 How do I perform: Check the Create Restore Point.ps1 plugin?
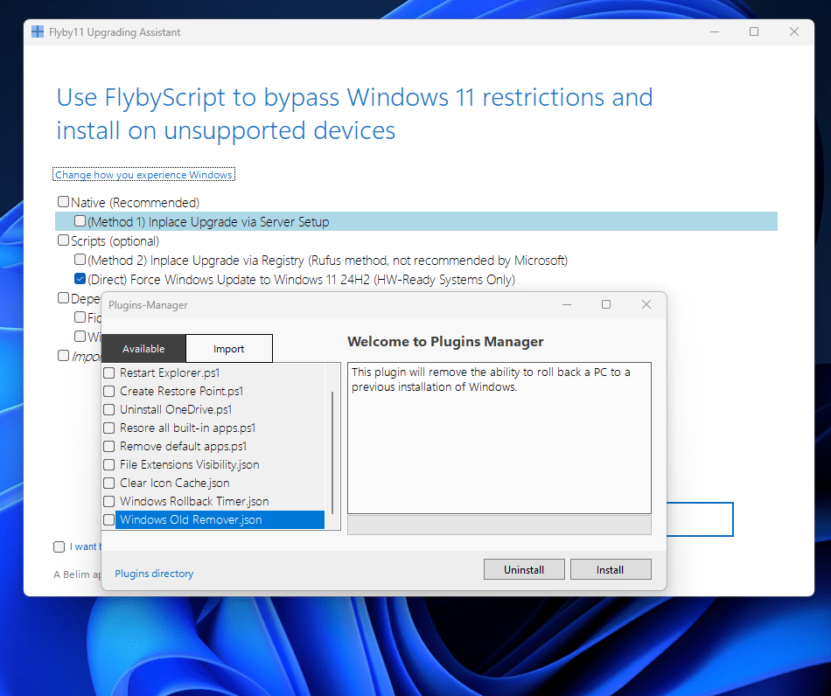108,392
